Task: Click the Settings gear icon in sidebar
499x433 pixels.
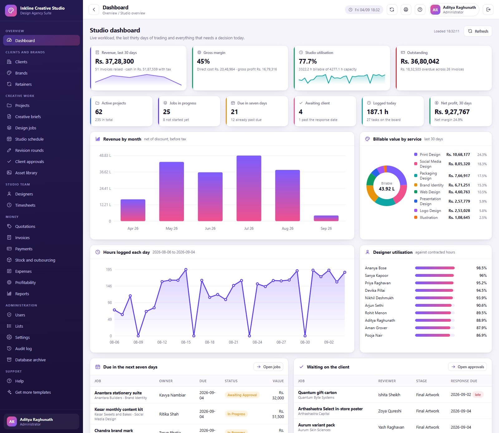Action: pyautogui.click(x=9, y=337)
